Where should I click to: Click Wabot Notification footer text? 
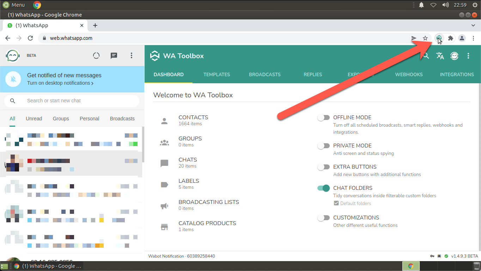[x=181, y=256]
